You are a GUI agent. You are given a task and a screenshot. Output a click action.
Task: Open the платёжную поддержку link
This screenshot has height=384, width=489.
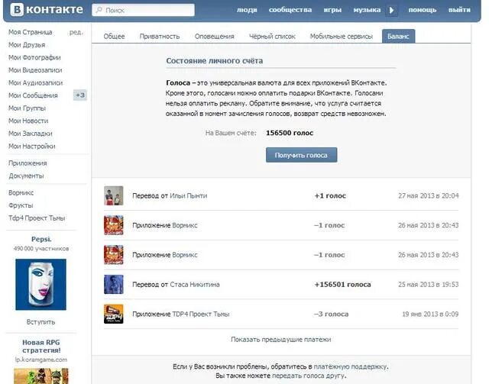350,366
